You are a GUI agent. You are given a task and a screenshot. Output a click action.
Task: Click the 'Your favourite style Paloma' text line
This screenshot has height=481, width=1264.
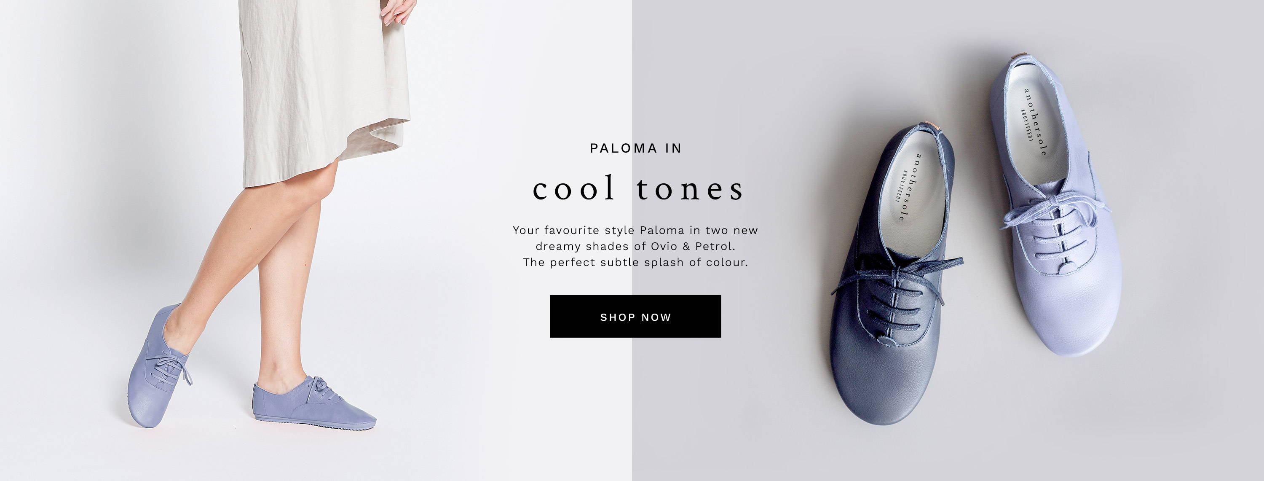635,230
